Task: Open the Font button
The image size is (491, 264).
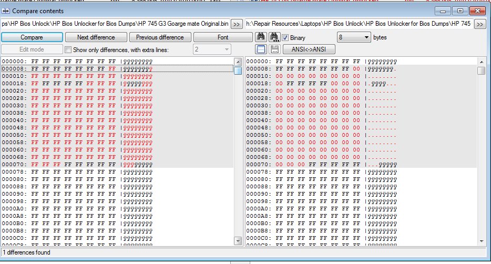Action: [x=223, y=37]
